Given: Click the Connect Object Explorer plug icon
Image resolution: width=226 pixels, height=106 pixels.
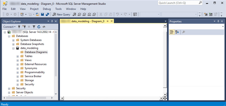Looking at the screenshot, I should (19, 27).
